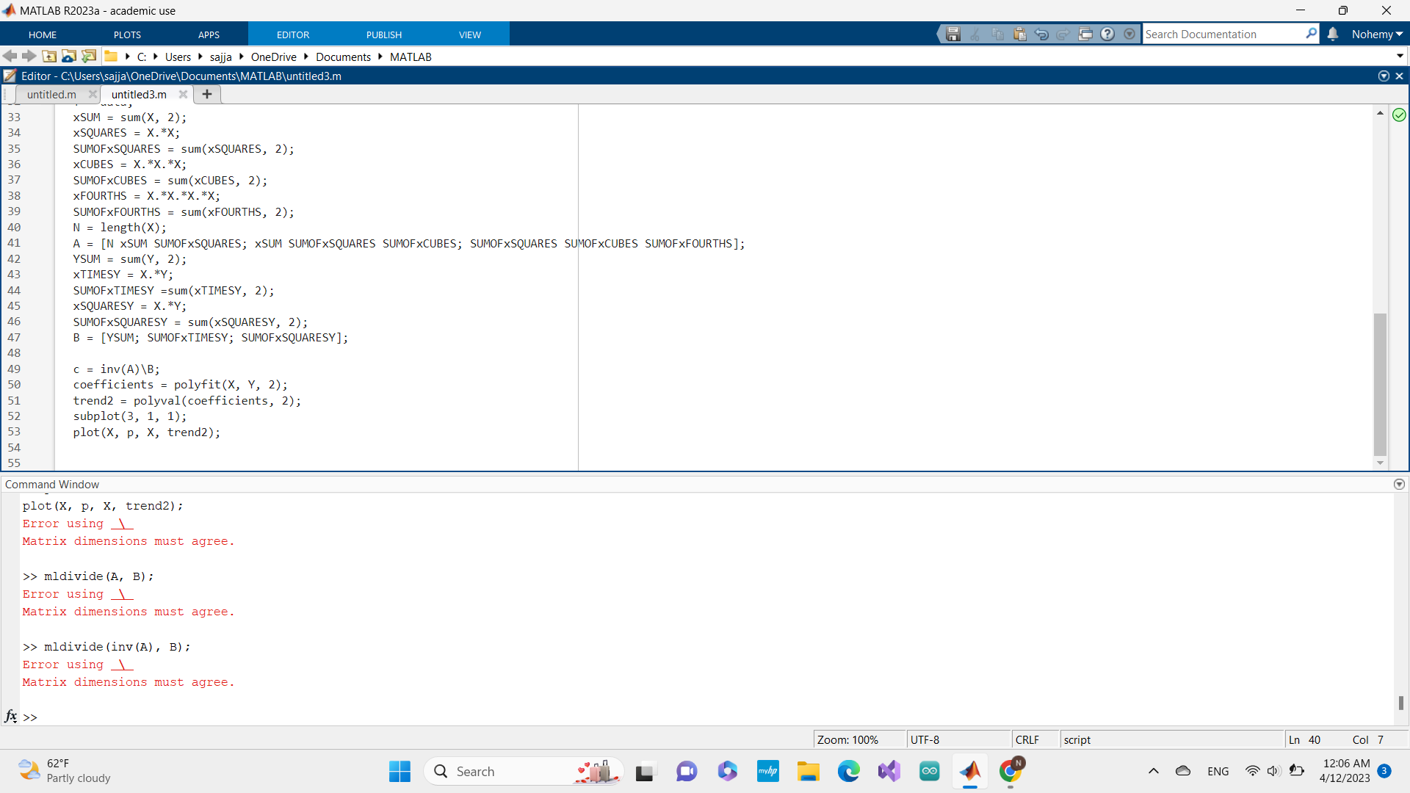The width and height of the screenshot is (1410, 793).
Task: Open the Help question mark icon
Action: pos(1107,34)
